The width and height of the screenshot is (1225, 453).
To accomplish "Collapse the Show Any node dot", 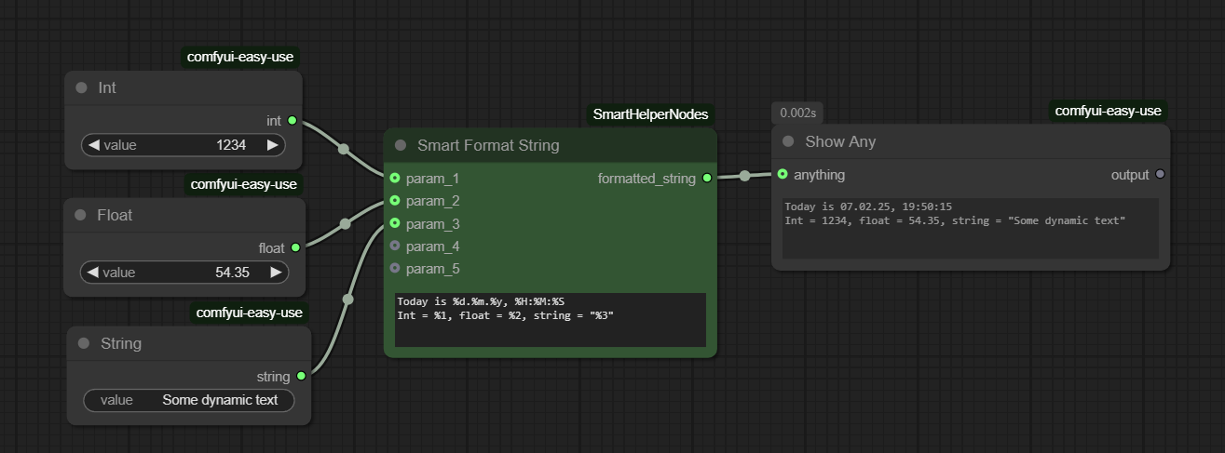I will (788, 141).
